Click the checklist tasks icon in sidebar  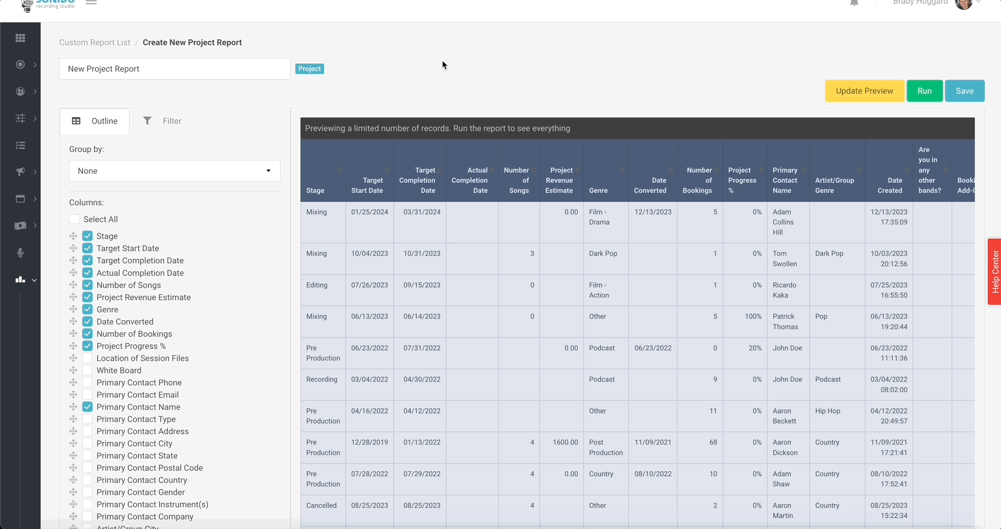pyautogui.click(x=20, y=145)
